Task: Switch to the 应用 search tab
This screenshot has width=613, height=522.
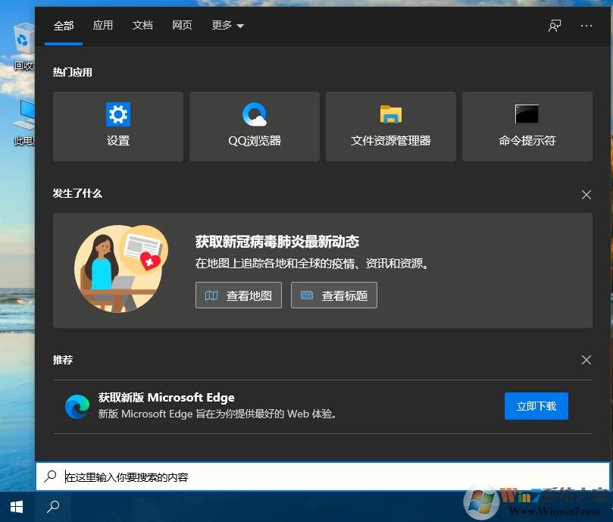Action: pyautogui.click(x=103, y=25)
